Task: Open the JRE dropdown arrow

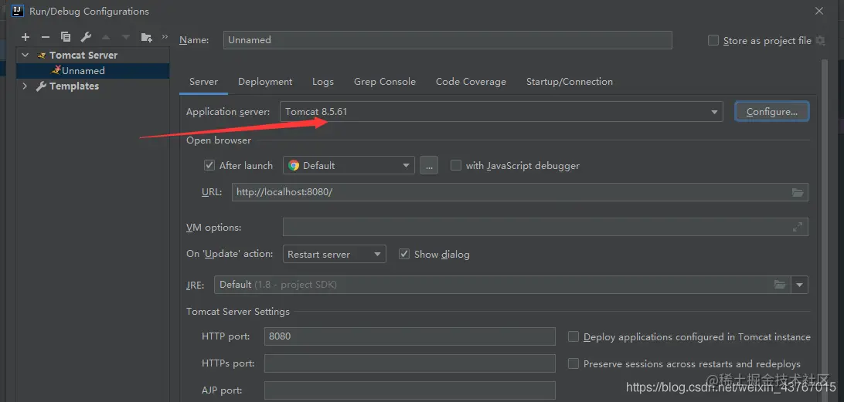Action: 799,284
